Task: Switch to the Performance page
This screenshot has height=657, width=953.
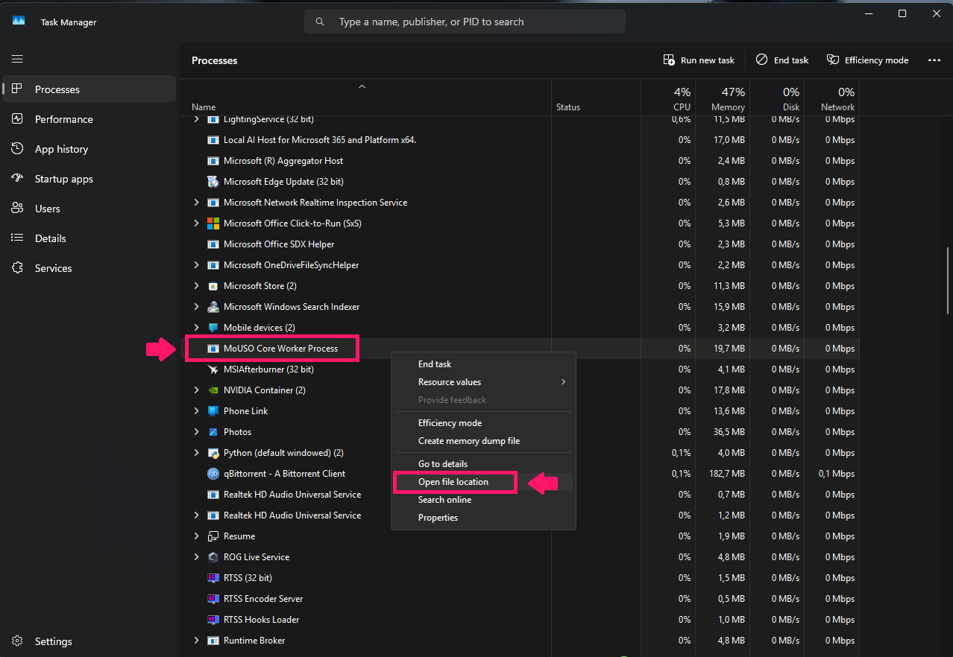Action: tap(89, 119)
